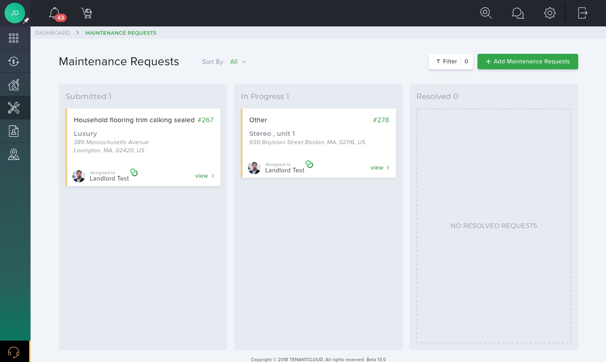Open the messages chat bubbles icon

(518, 13)
